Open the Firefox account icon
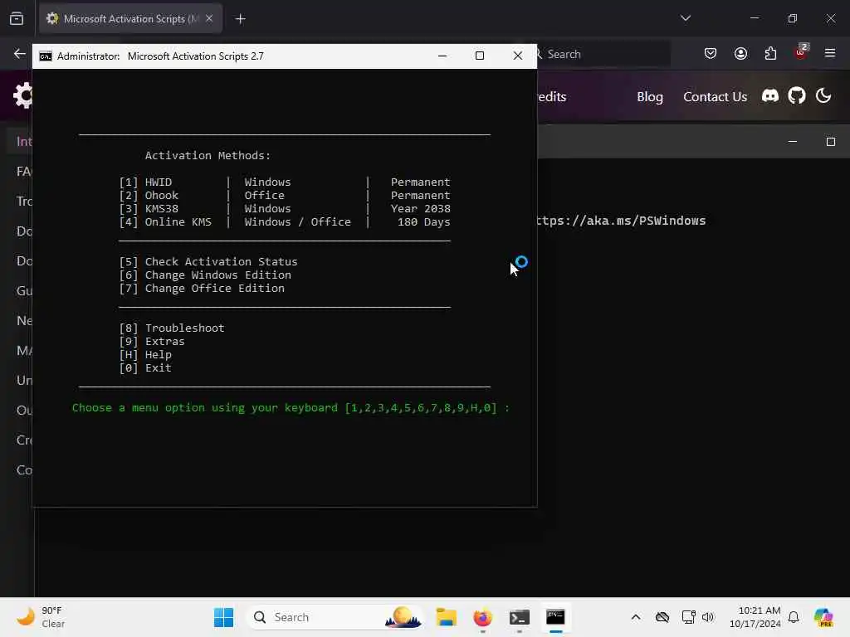Screen dimensions: 850x637 (x=740, y=53)
